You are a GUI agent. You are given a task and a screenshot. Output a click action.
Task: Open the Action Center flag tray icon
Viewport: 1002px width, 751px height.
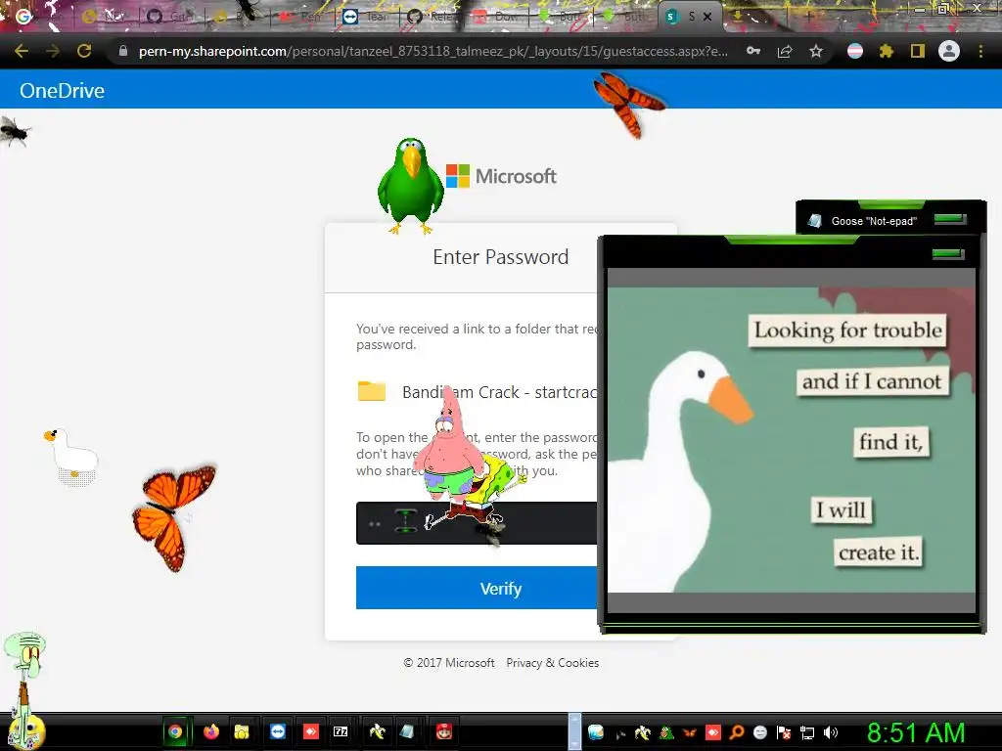(x=784, y=732)
